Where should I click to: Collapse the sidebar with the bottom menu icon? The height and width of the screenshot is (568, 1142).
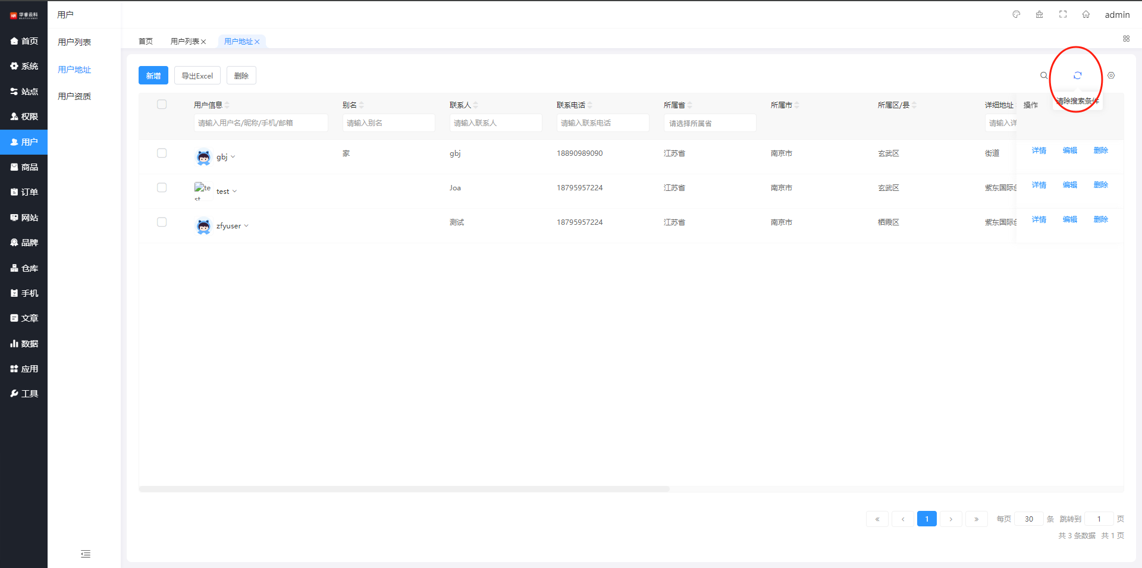coord(86,554)
